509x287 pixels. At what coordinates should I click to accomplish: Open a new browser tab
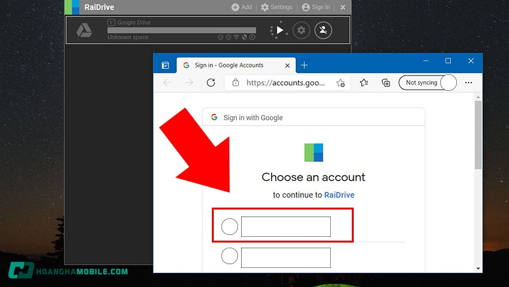click(304, 65)
